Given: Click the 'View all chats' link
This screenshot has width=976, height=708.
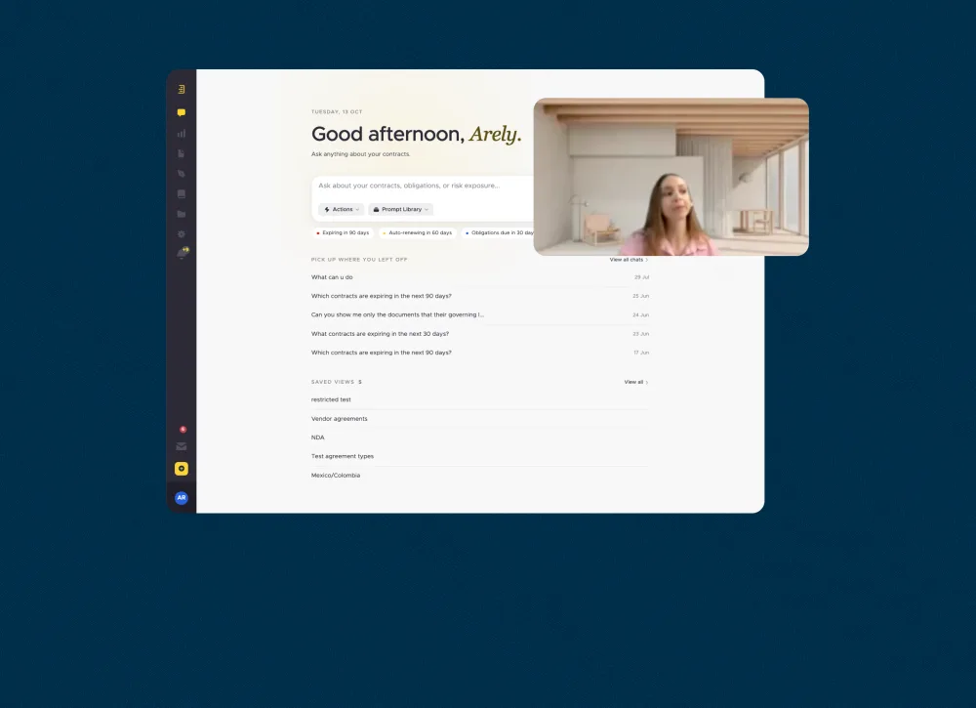Looking at the screenshot, I should coord(629,260).
